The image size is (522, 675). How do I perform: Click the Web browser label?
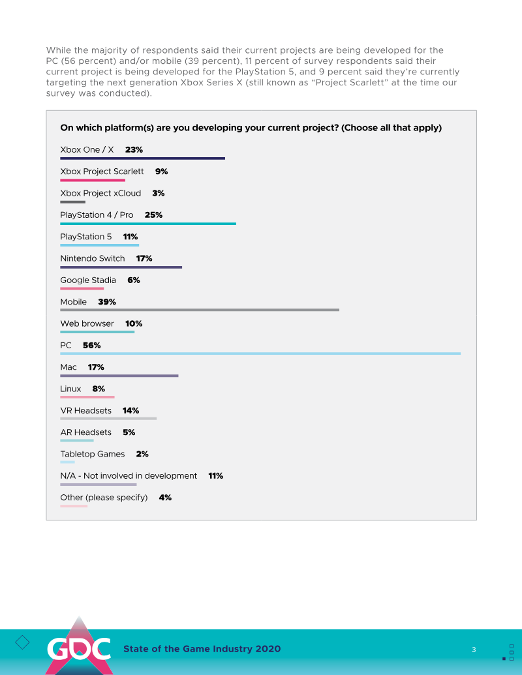click(87, 324)
